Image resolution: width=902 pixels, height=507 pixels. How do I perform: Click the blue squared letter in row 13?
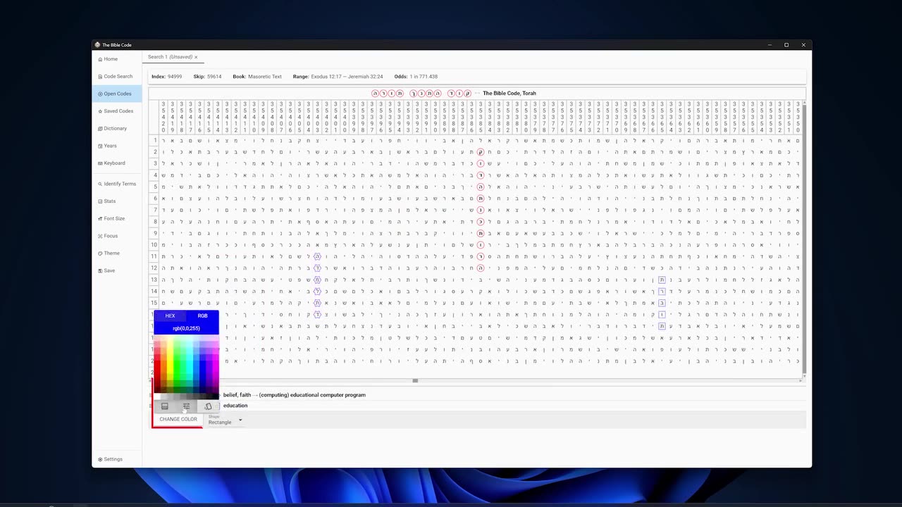[662, 280]
